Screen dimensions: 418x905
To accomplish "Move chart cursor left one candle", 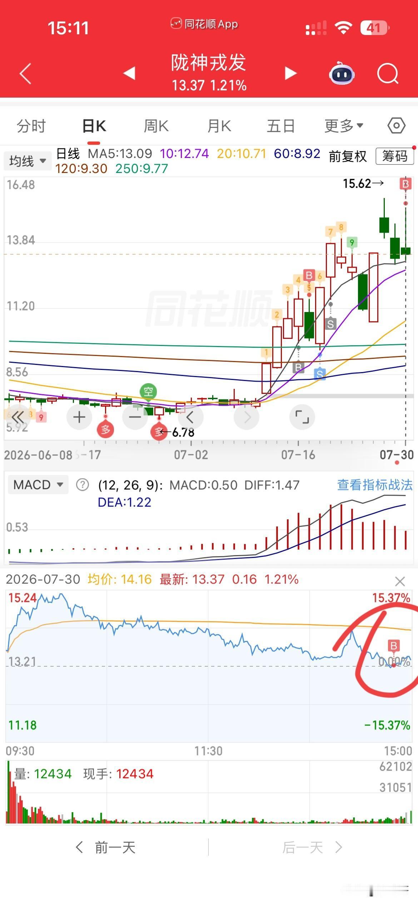I will (190, 417).
